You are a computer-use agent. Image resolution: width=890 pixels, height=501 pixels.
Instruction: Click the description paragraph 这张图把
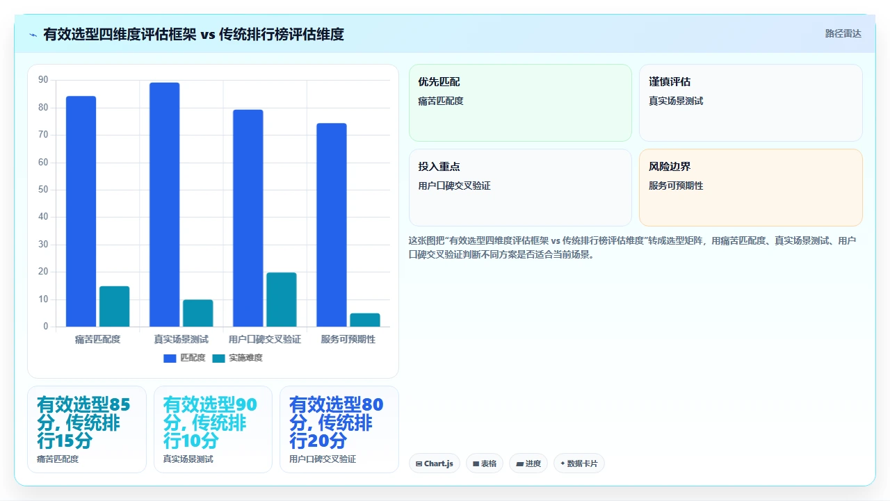[632, 247]
